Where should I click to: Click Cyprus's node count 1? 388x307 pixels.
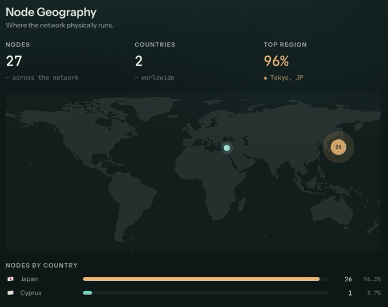(350, 293)
